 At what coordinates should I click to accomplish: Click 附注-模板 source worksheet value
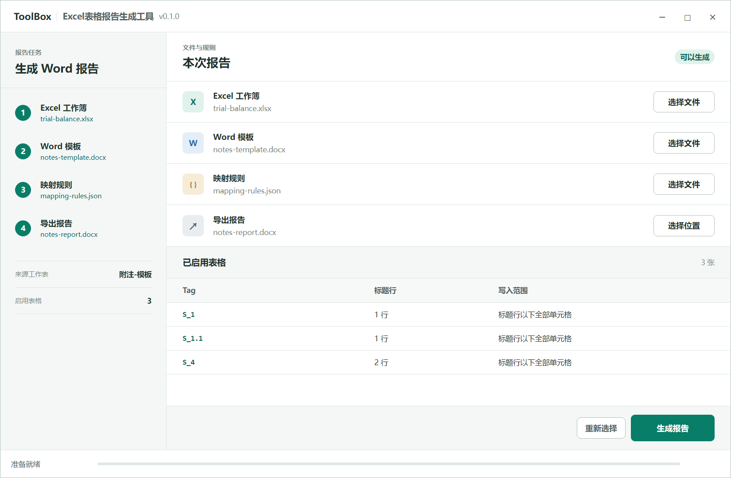click(x=135, y=274)
